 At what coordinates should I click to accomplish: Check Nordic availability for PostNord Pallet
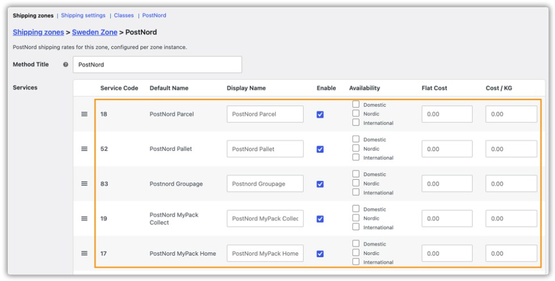pyautogui.click(x=356, y=148)
